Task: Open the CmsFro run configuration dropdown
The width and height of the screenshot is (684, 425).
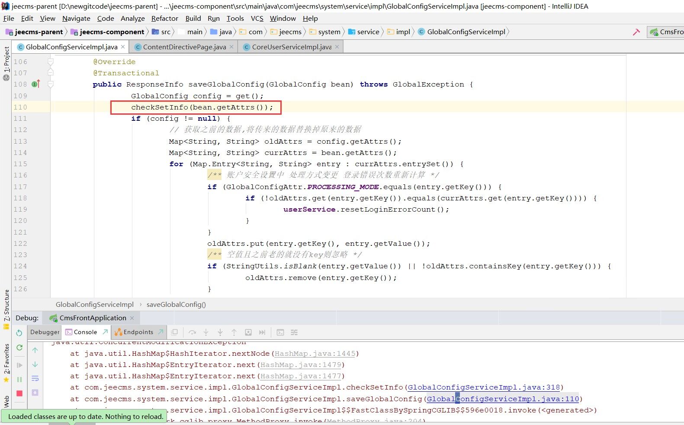Action: pos(666,32)
